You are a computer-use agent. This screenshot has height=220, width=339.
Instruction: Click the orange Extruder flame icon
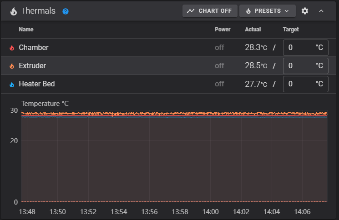12,66
